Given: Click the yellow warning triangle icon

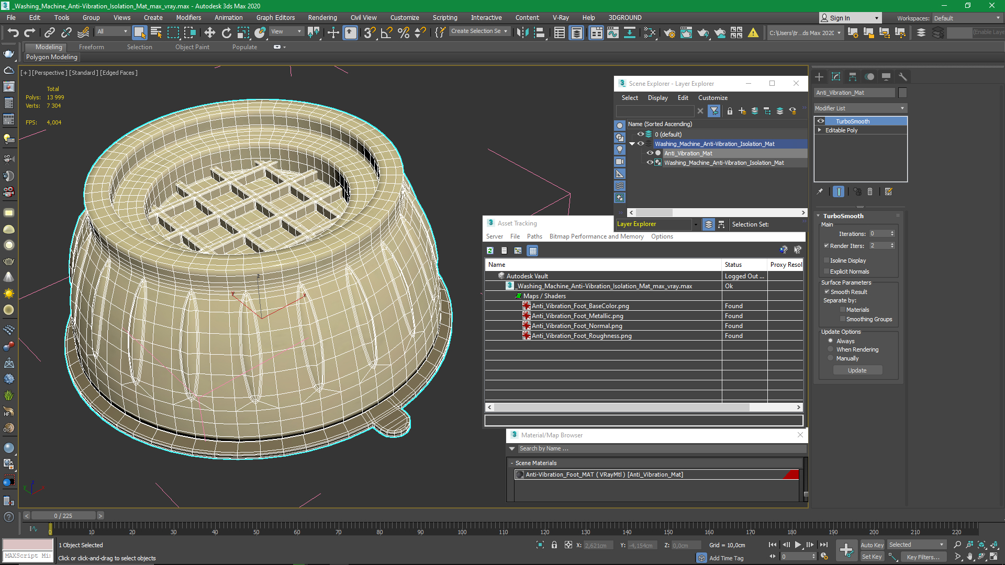Looking at the screenshot, I should click(753, 33).
